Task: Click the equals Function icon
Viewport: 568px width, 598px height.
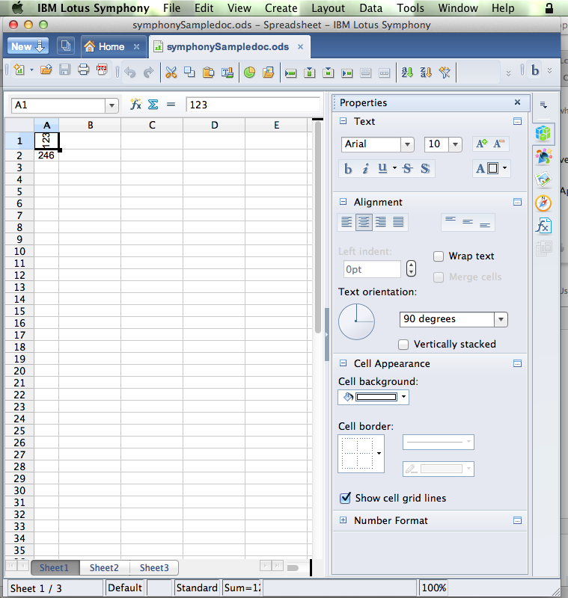Action: tap(171, 104)
